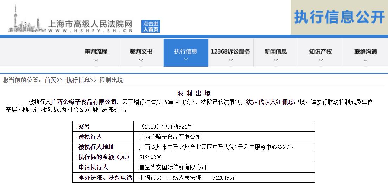Open the 裁判文书 menu

141,51
